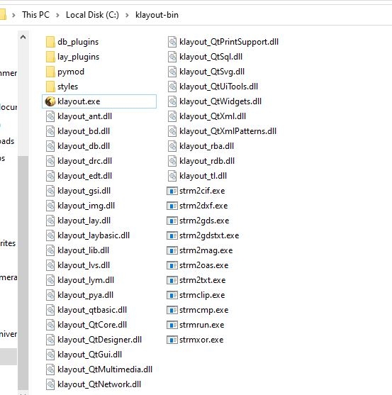Click the klayout.exe application icon
Image resolution: width=392 pixels, height=395 pixels.
(50, 101)
